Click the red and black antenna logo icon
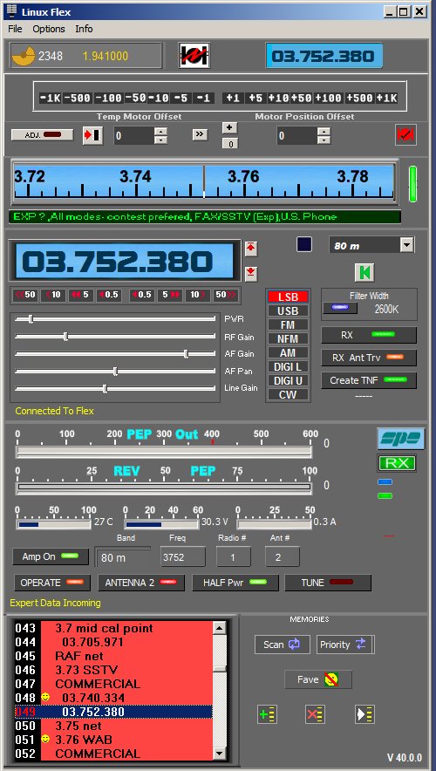This screenshot has width=436, height=771. [194, 55]
